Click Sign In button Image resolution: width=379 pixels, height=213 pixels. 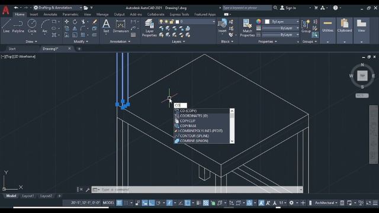click(x=288, y=8)
